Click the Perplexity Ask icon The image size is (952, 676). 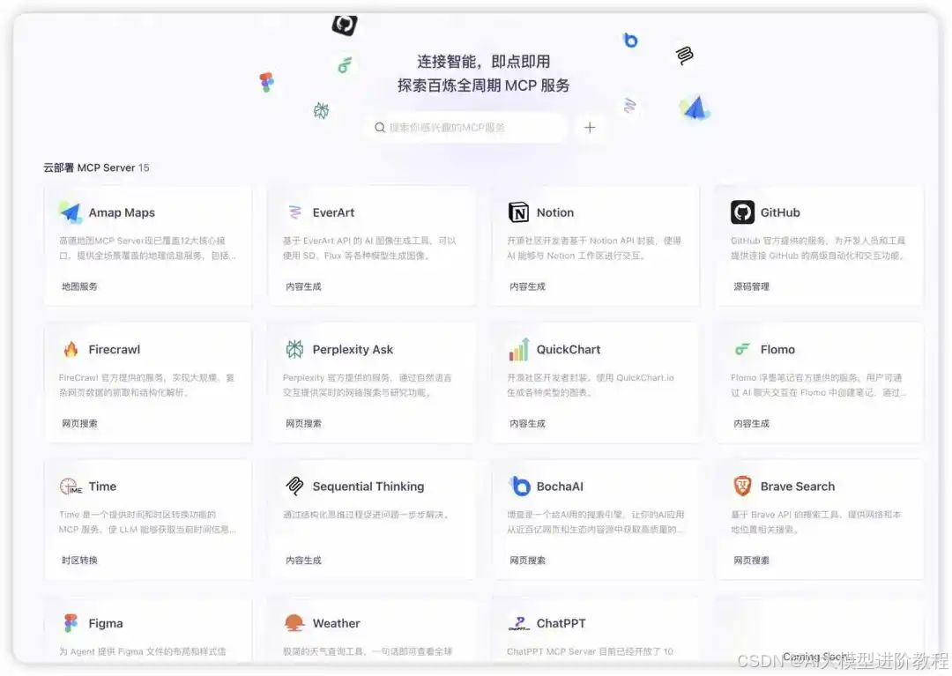pos(295,349)
